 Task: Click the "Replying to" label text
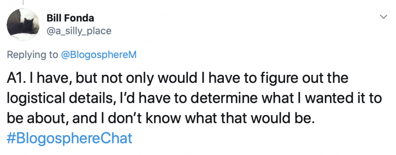(x=32, y=55)
